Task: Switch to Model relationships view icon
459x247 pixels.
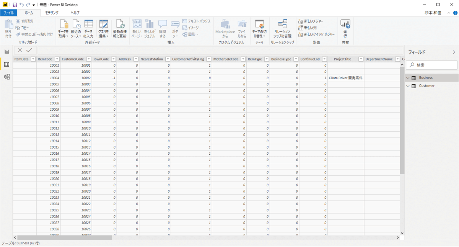Action: 7,77
